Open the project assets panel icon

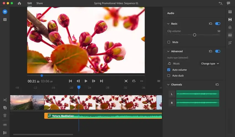[5, 20]
